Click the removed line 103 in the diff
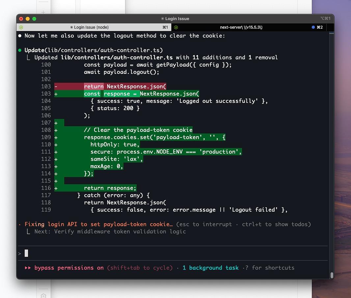351x298 pixels. 125,86
